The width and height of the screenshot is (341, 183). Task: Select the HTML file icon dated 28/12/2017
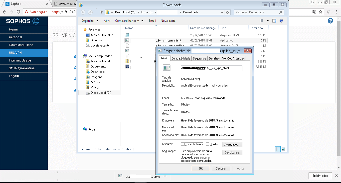[127, 35]
